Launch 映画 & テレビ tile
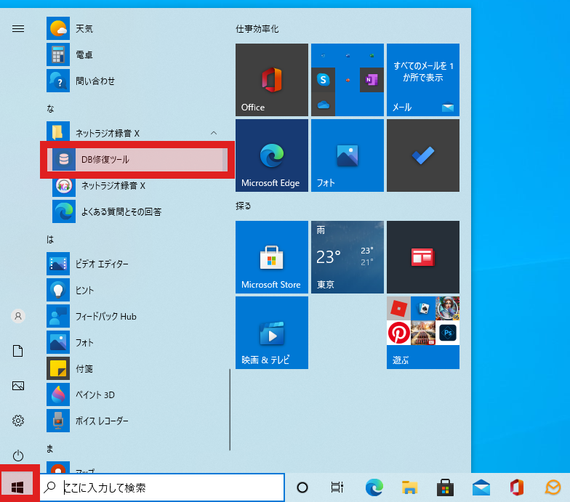This screenshot has height=502, width=570. (x=272, y=333)
